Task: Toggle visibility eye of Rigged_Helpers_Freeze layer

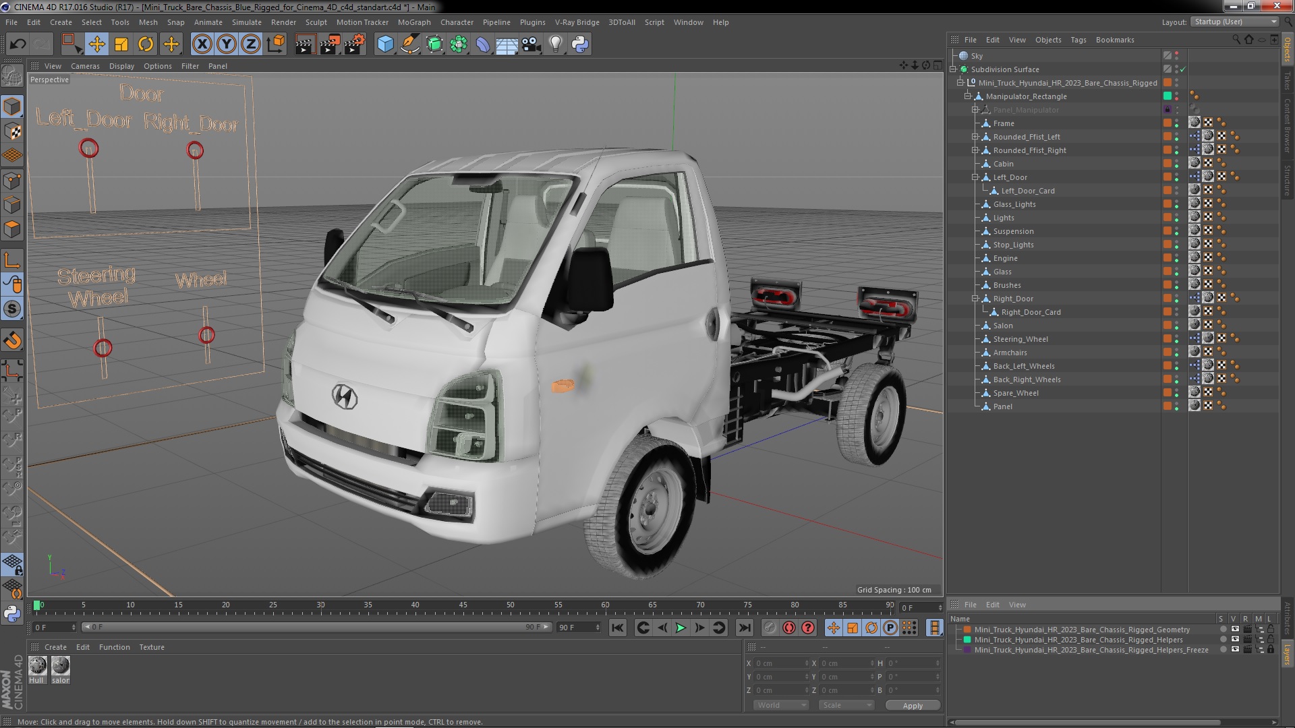Action: [x=1235, y=650]
